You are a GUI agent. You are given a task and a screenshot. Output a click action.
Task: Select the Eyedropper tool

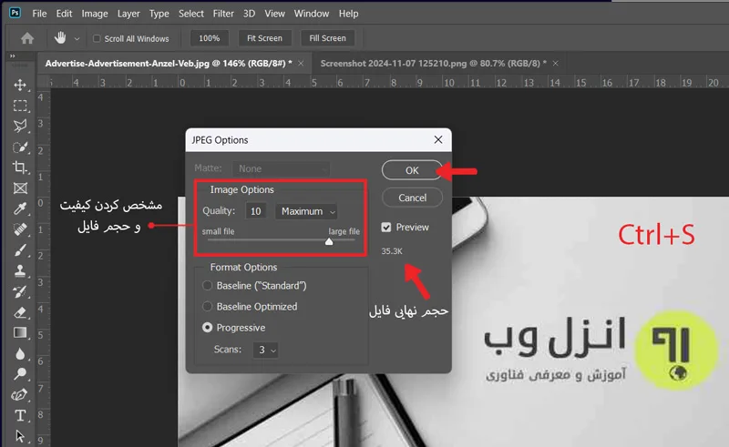point(20,208)
